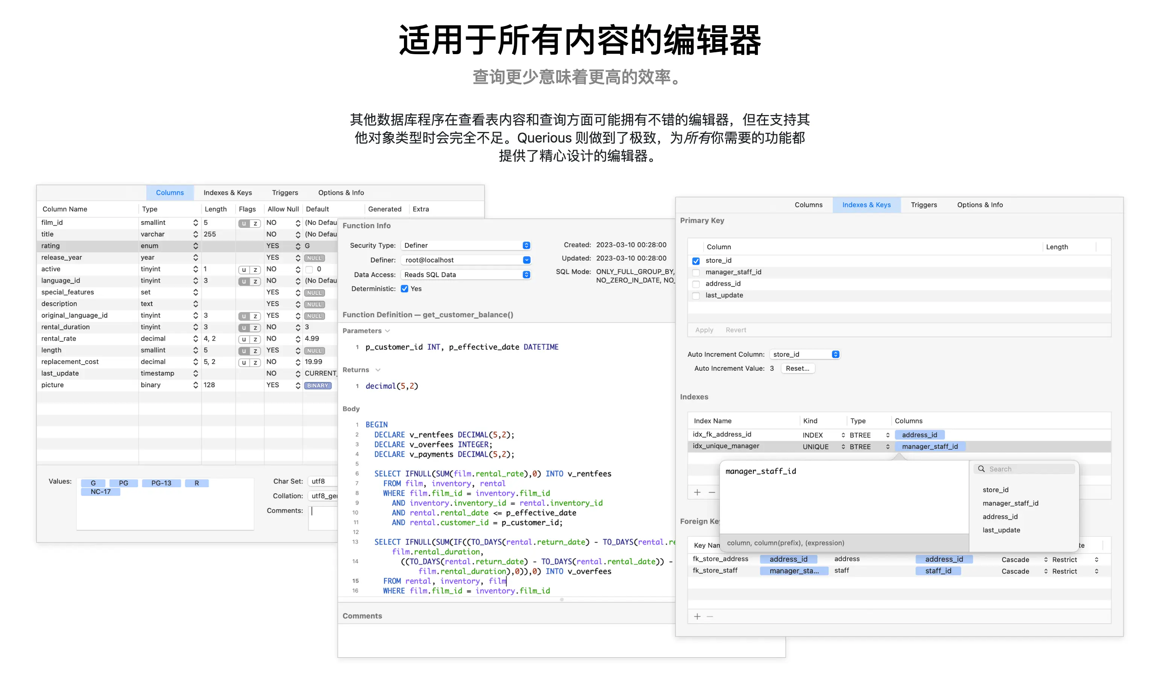Click search magnifier icon in column popup
The width and height of the screenshot is (1157, 682).
[x=981, y=469]
